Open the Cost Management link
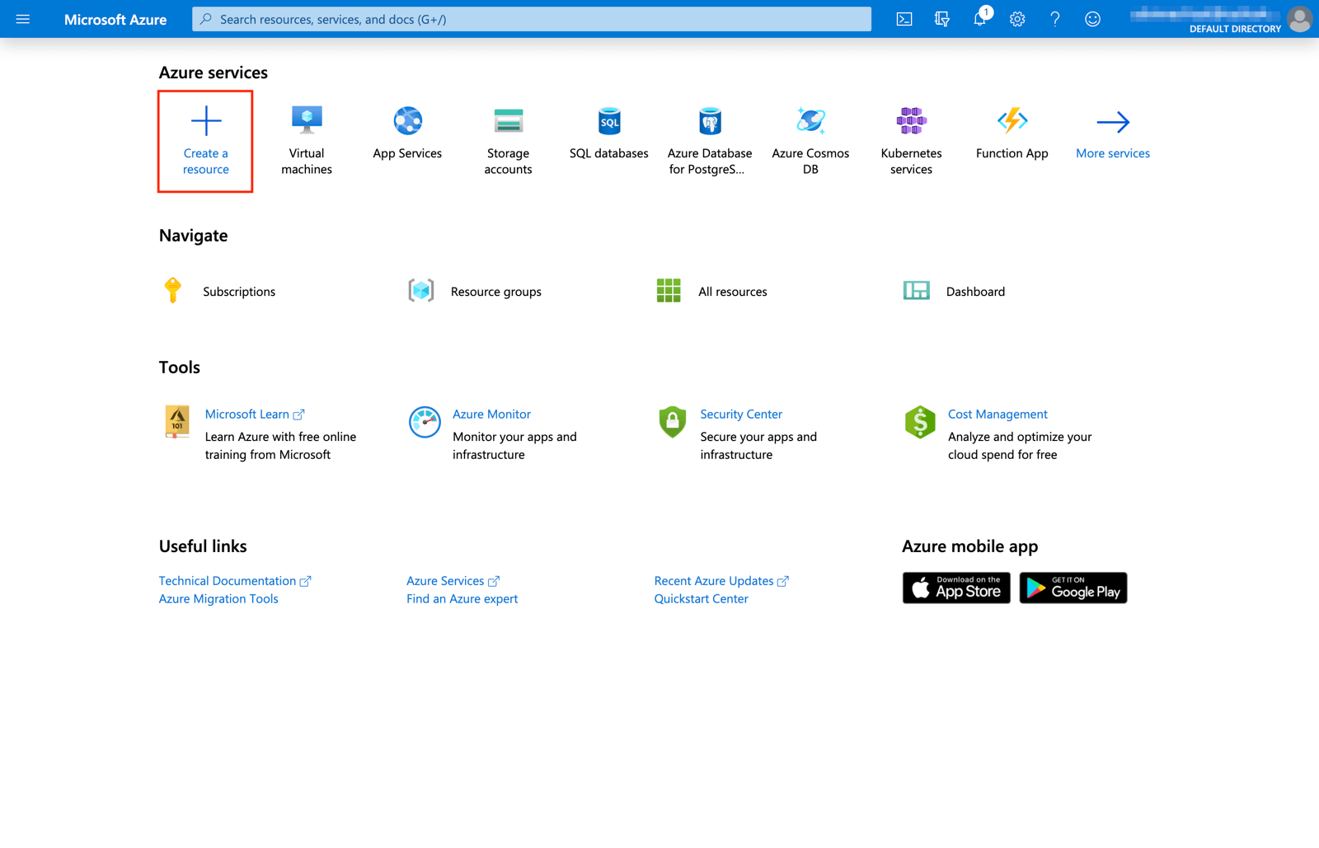1319x848 pixels. click(x=997, y=414)
